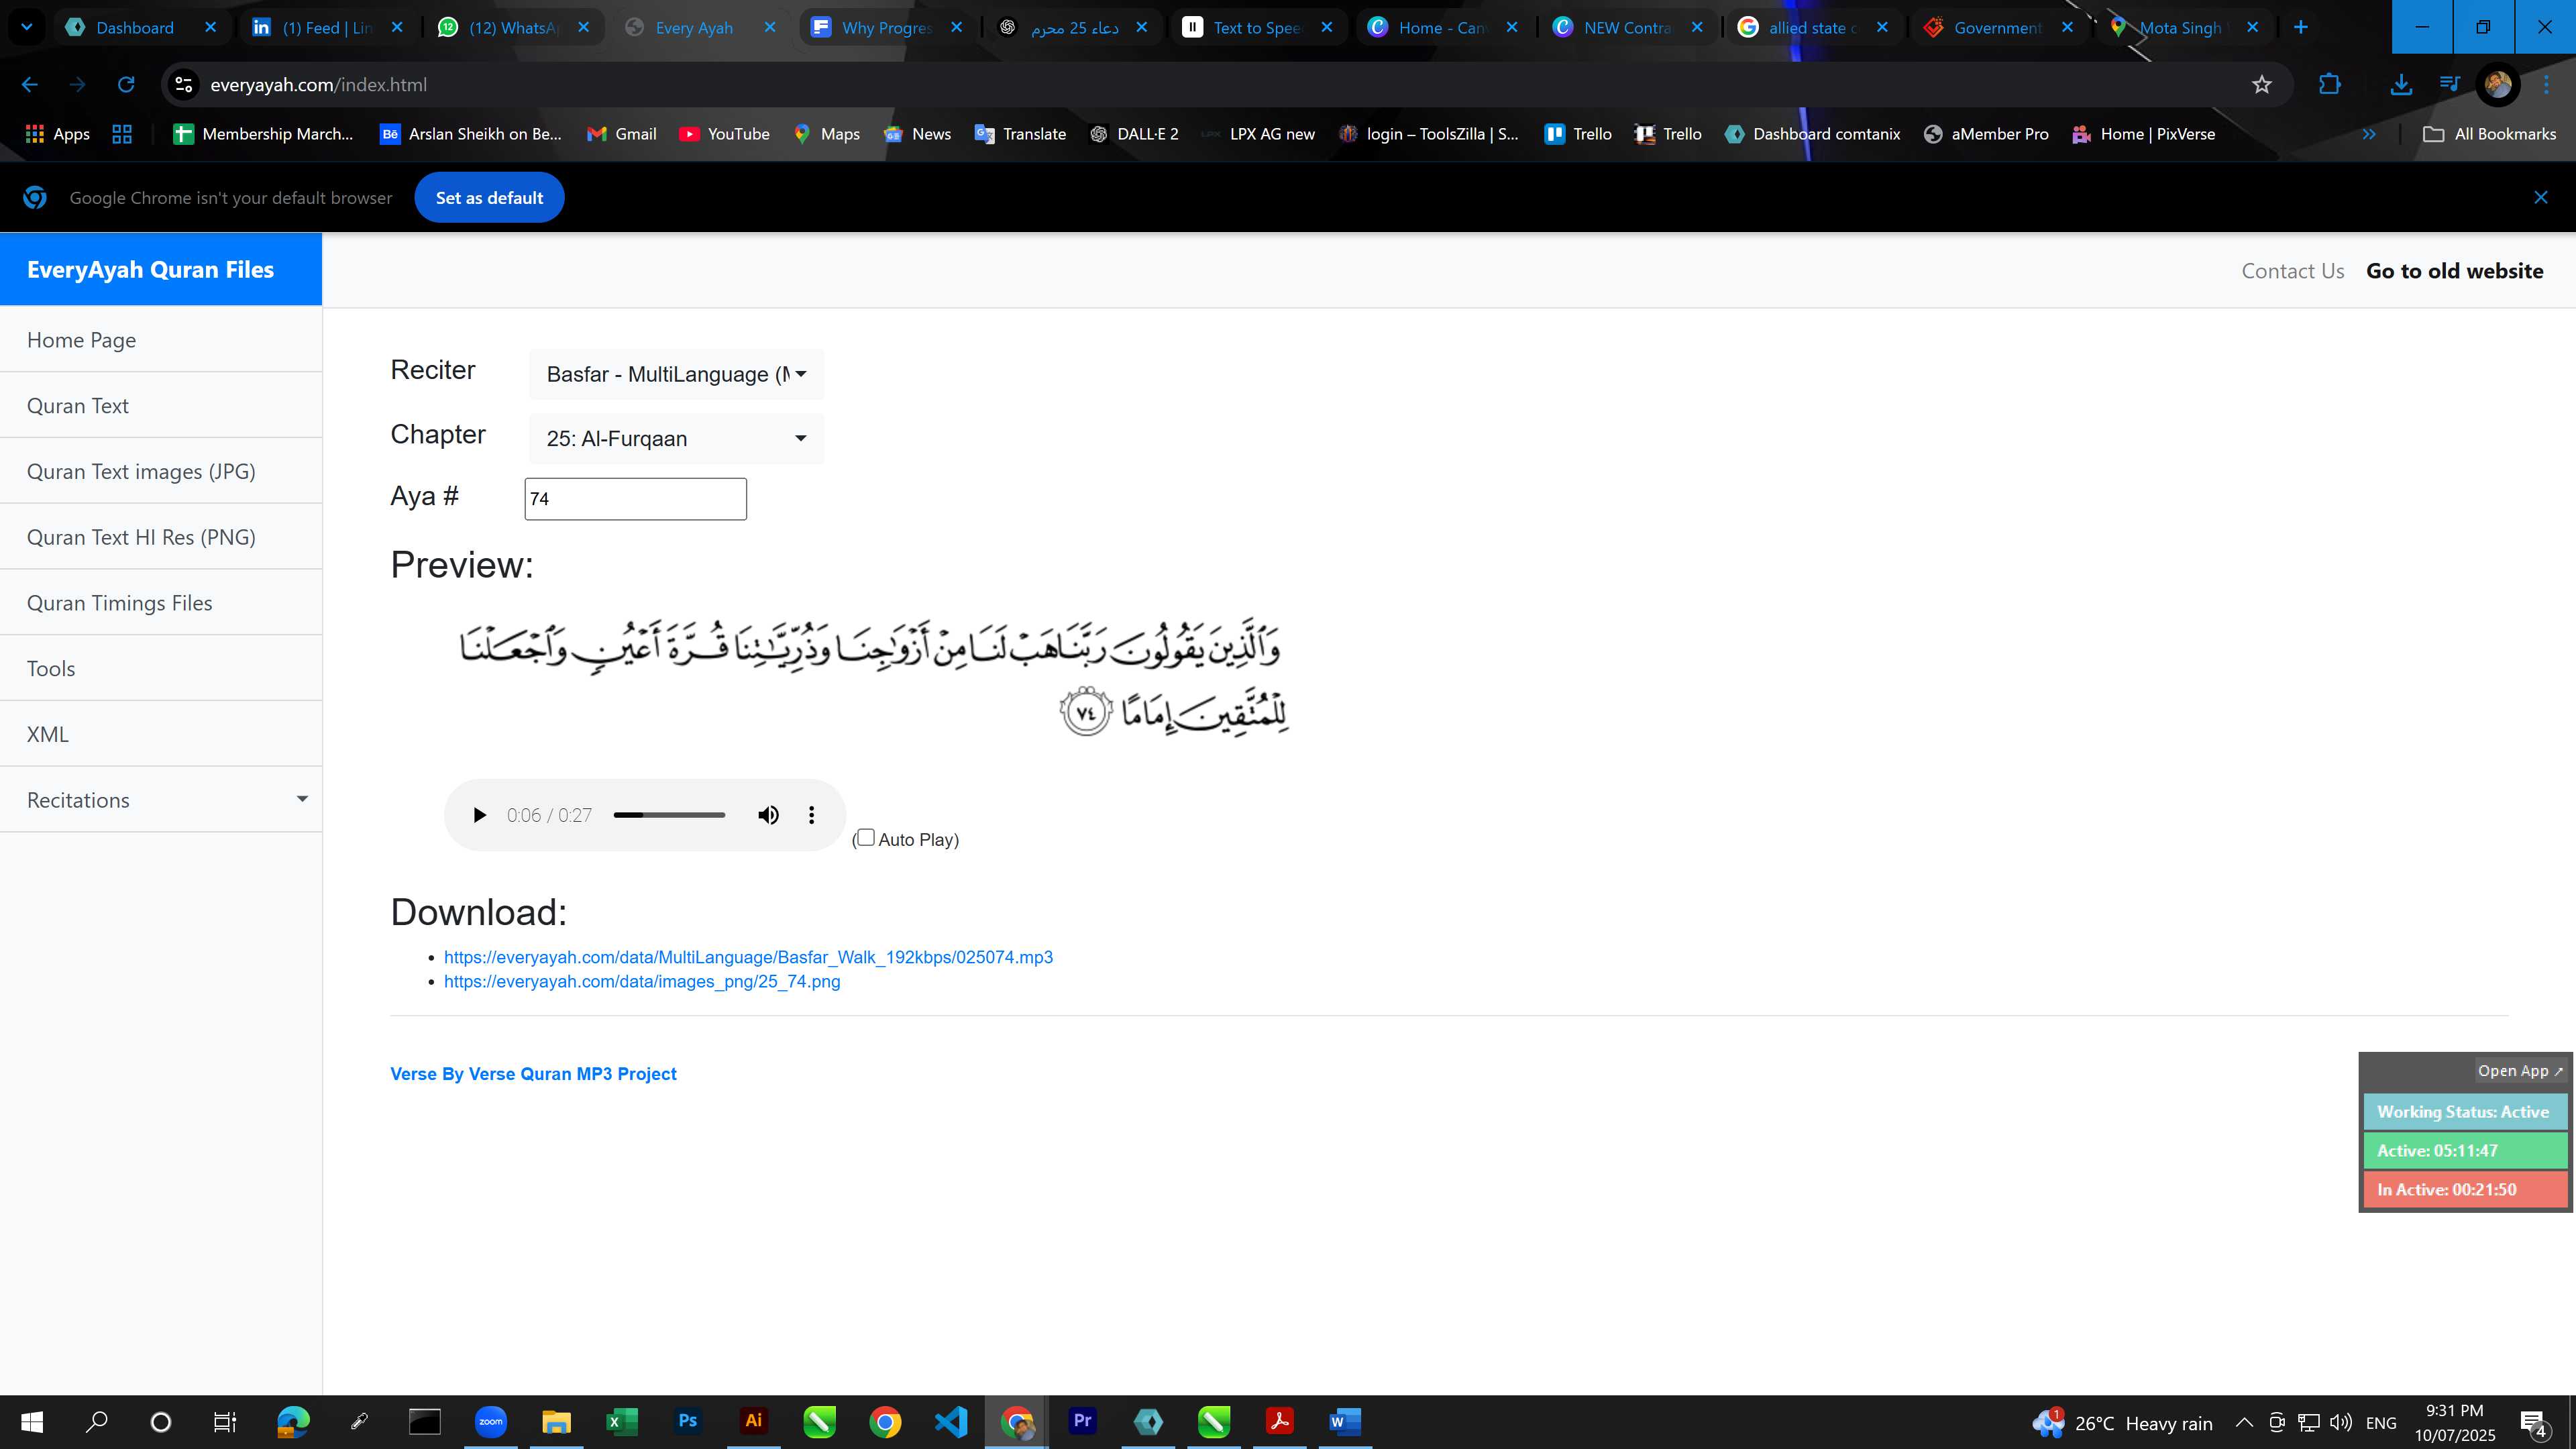This screenshot has height=1449, width=2576.
Task: Go back to the previous page
Action: pos(30,85)
